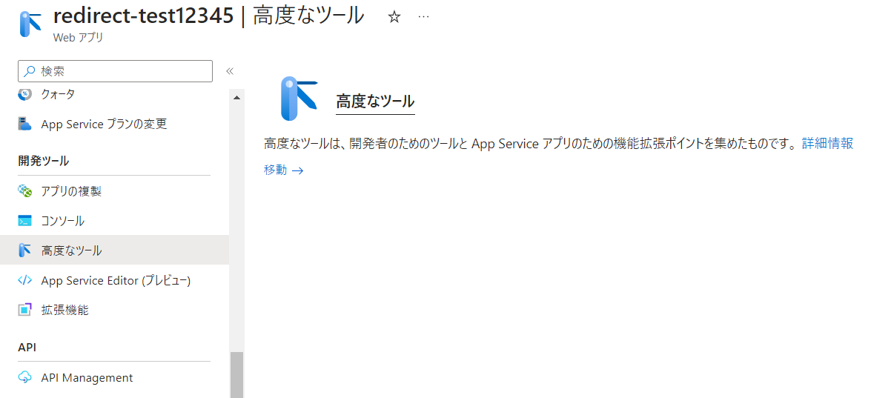
Task: Favorite this page with the star icon
Action: tap(394, 17)
